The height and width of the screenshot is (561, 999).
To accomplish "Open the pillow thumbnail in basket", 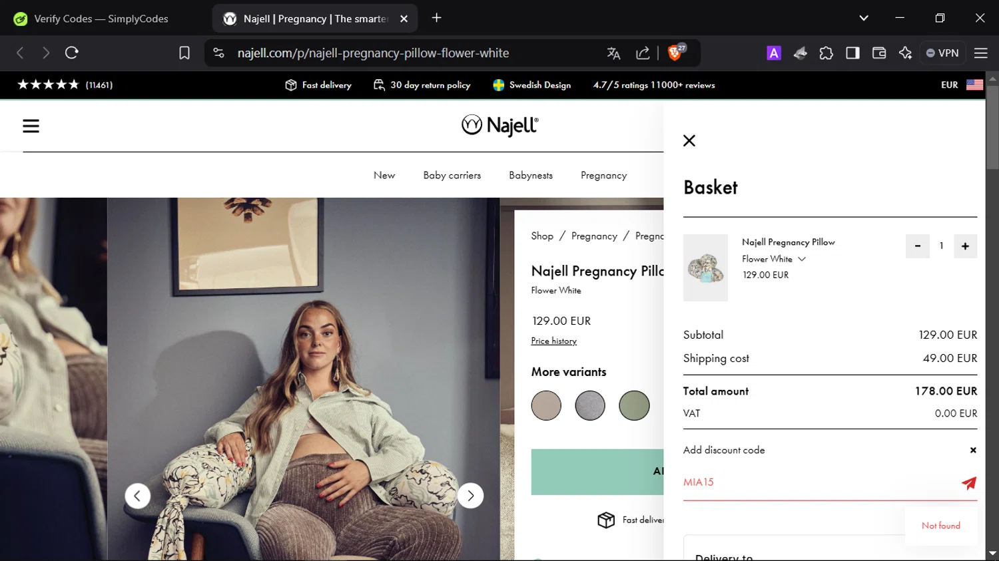I will [705, 268].
